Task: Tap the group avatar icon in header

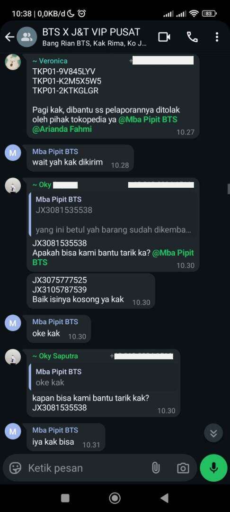Action: point(27,37)
